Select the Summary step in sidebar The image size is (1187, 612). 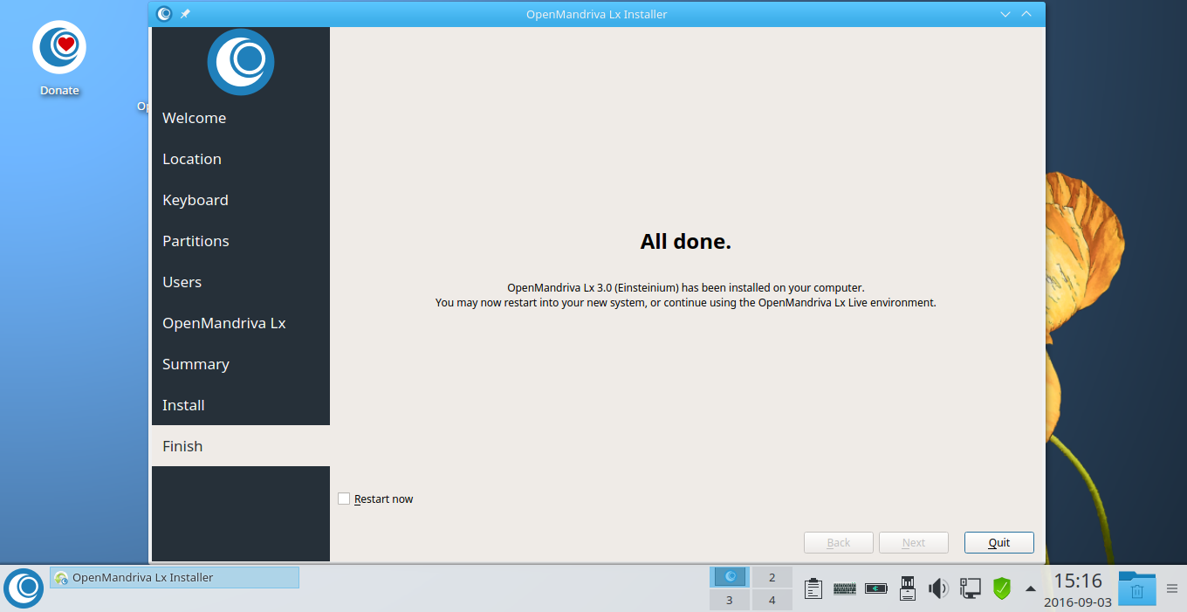tap(241, 364)
